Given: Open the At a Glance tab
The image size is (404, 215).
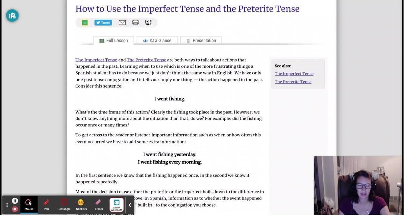Looking at the screenshot, I should coord(157,41).
